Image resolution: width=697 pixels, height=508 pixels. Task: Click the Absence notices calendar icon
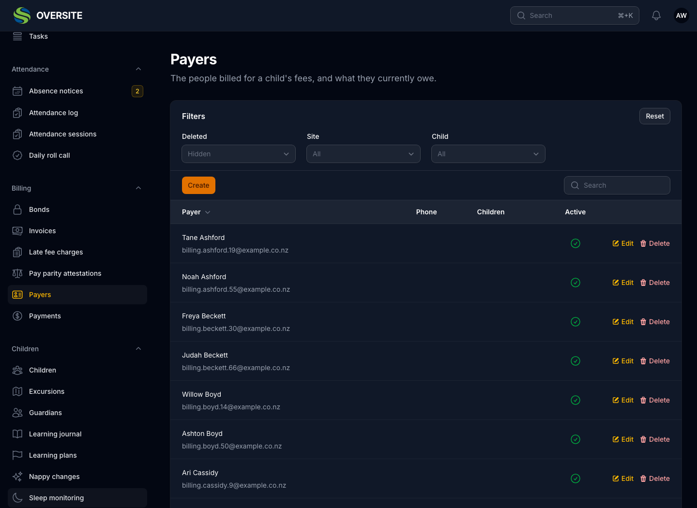(x=17, y=91)
